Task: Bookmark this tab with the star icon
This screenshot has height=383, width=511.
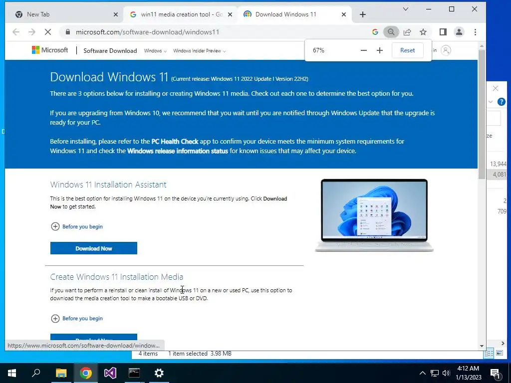Action: coord(423,32)
